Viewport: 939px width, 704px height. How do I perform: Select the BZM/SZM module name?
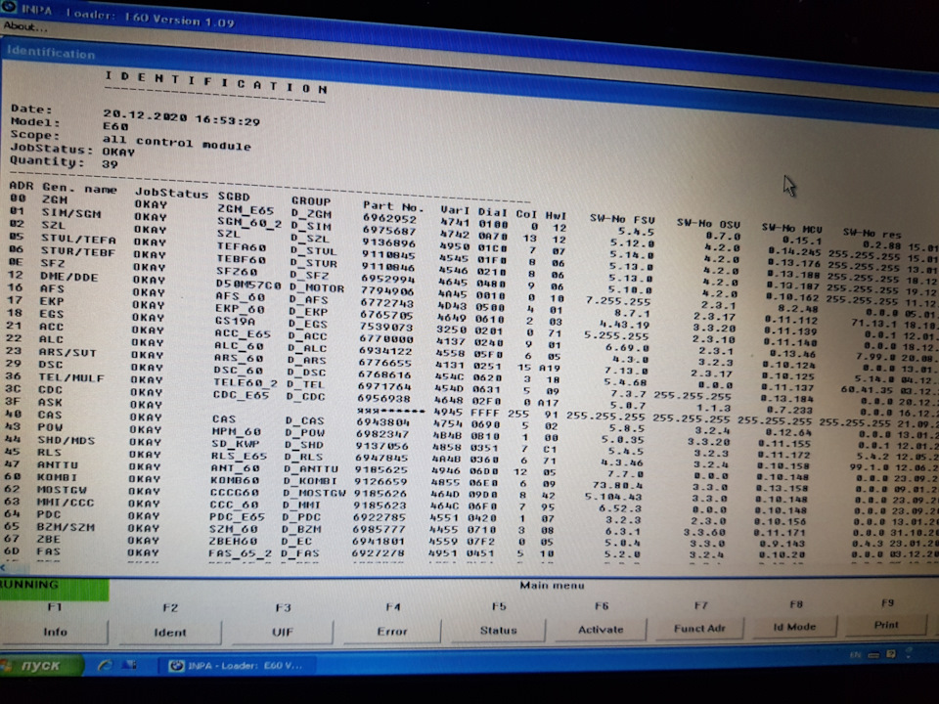(x=66, y=527)
